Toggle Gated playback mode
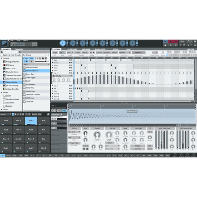The image size is (197, 197). 78,52
